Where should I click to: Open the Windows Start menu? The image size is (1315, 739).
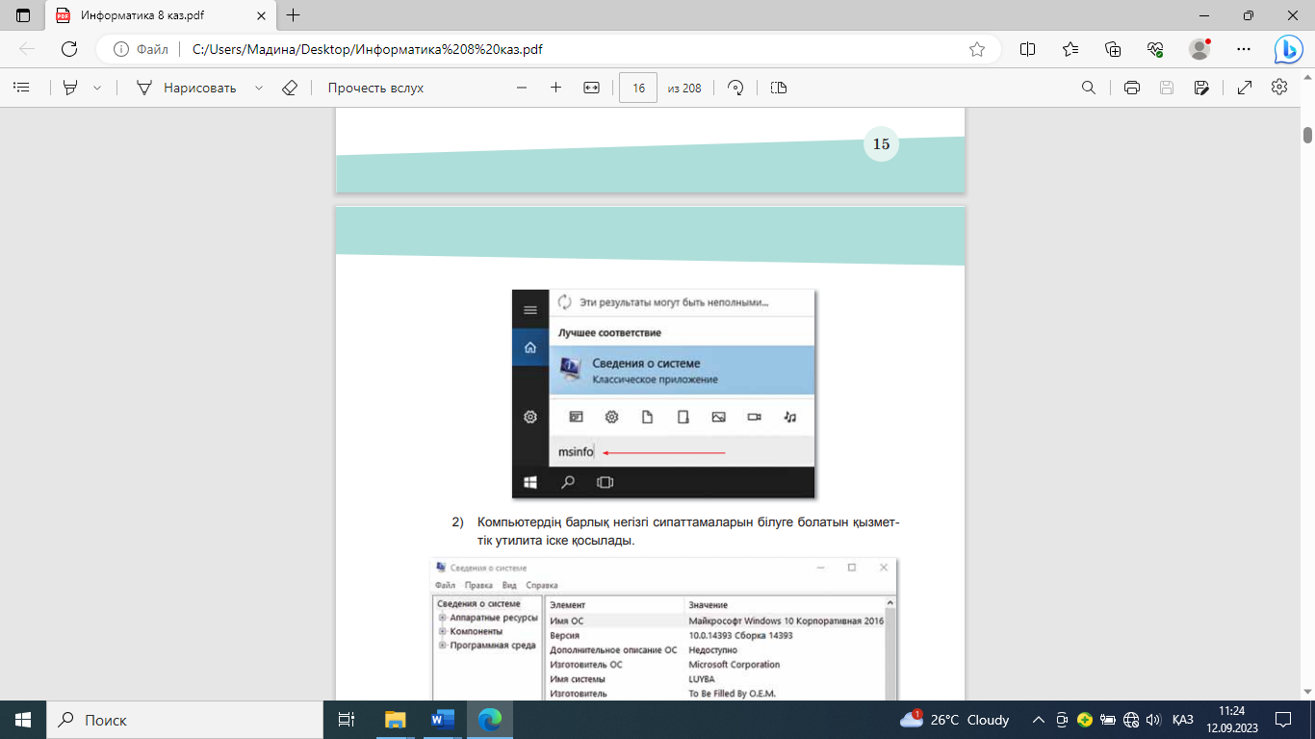(23, 720)
